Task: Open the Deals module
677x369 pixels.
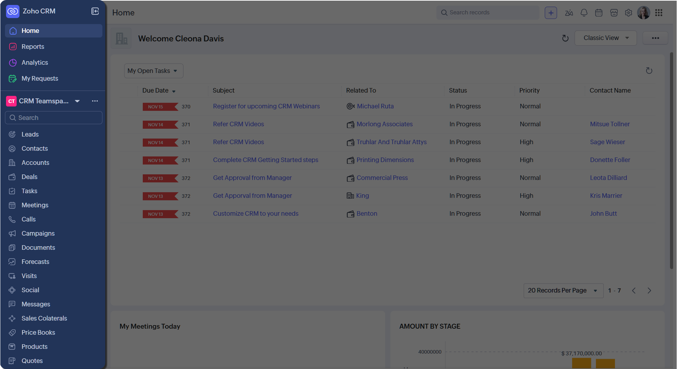Action: coord(29,177)
